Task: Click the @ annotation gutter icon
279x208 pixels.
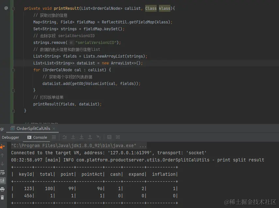Action: coord(6,8)
